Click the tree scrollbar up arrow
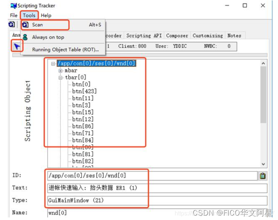The height and width of the screenshot is (220, 278). 263,64
